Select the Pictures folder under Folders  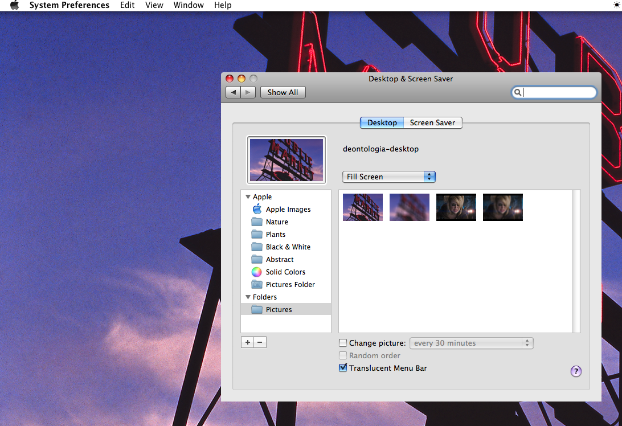click(x=285, y=309)
